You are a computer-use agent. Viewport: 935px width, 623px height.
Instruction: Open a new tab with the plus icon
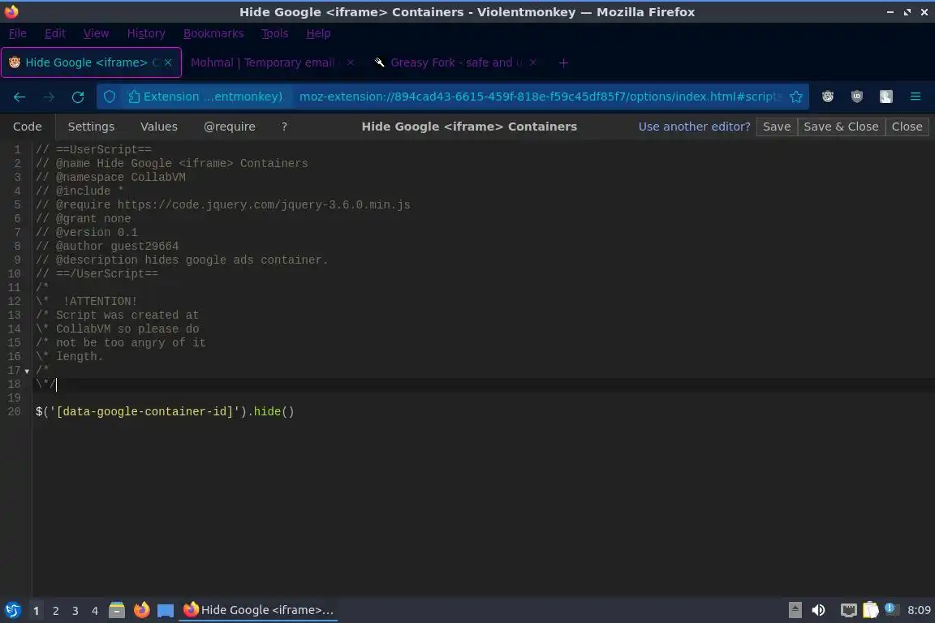click(563, 62)
